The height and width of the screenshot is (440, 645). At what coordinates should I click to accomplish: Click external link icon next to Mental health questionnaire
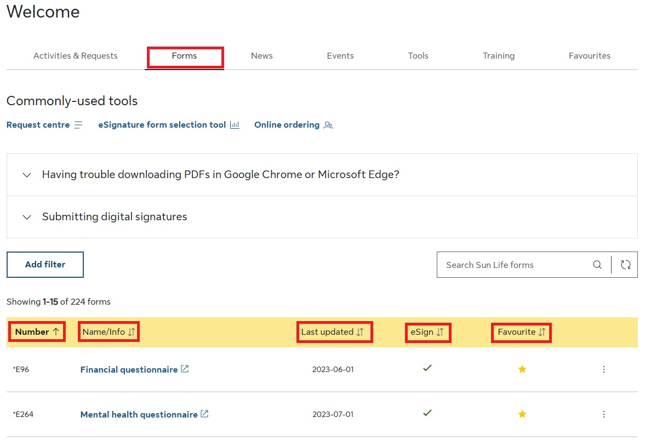tap(204, 414)
